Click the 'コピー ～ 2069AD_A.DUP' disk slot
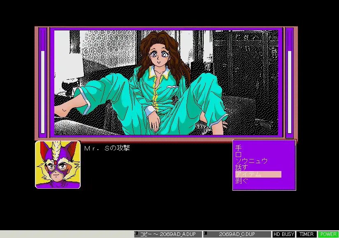 pyautogui.click(x=168, y=234)
